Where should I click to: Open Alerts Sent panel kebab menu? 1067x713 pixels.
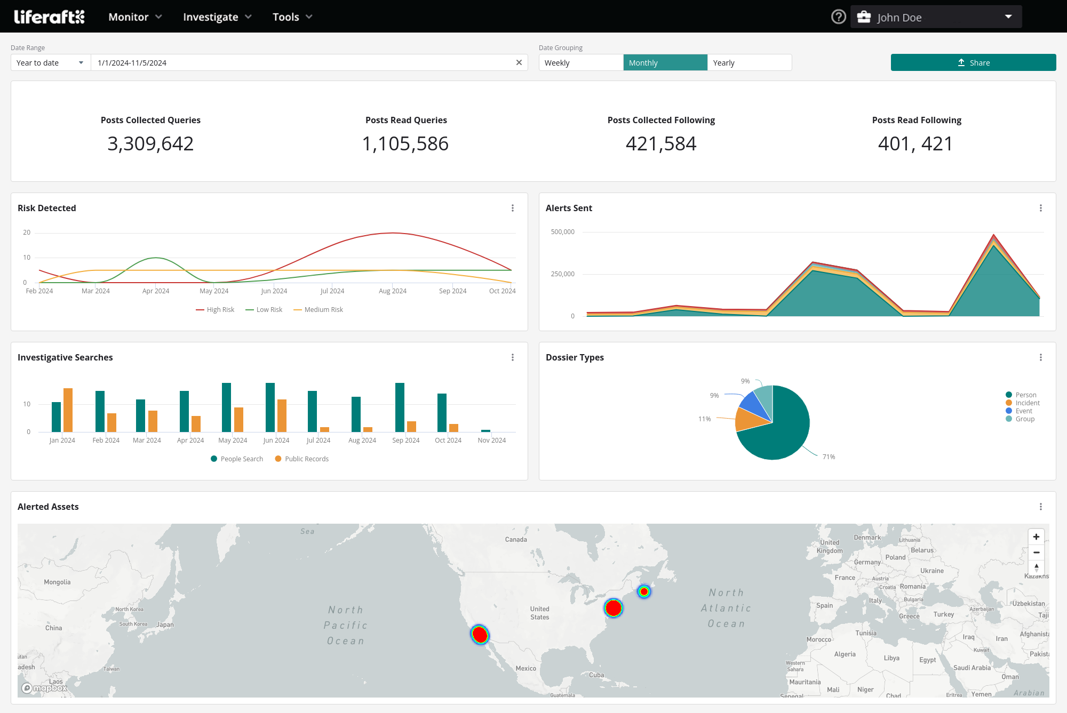click(1040, 208)
